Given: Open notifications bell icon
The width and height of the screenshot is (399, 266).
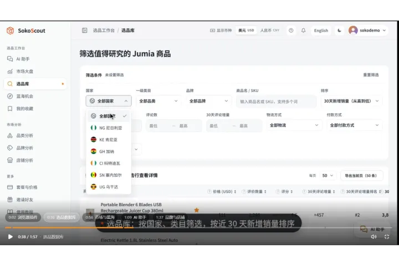Looking at the screenshot, I should click(x=303, y=30).
